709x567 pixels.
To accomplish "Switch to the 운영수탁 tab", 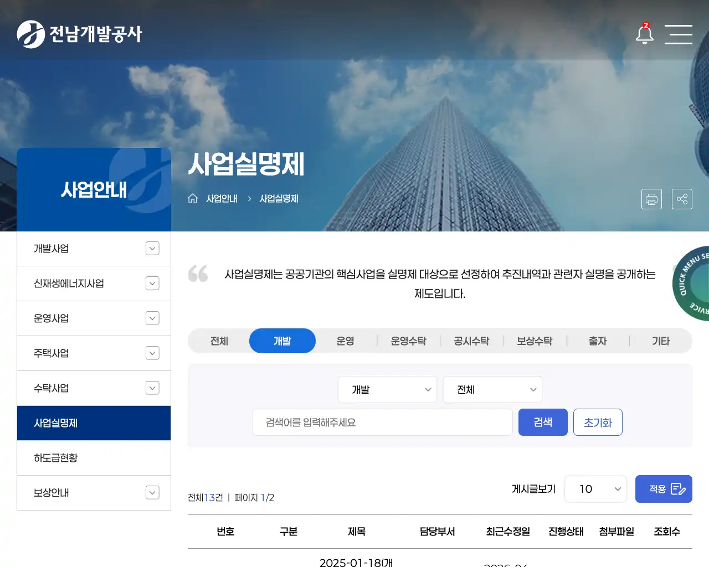I will [409, 341].
